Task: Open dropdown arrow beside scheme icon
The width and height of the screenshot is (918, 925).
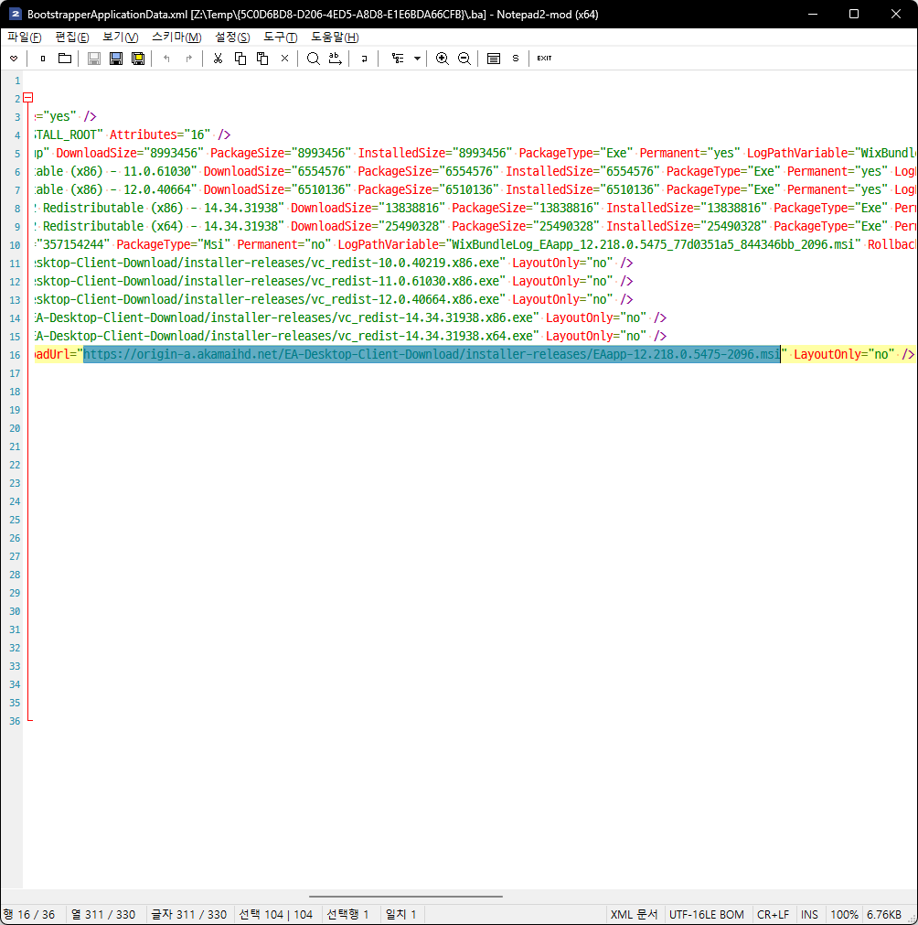Action: coord(417,59)
